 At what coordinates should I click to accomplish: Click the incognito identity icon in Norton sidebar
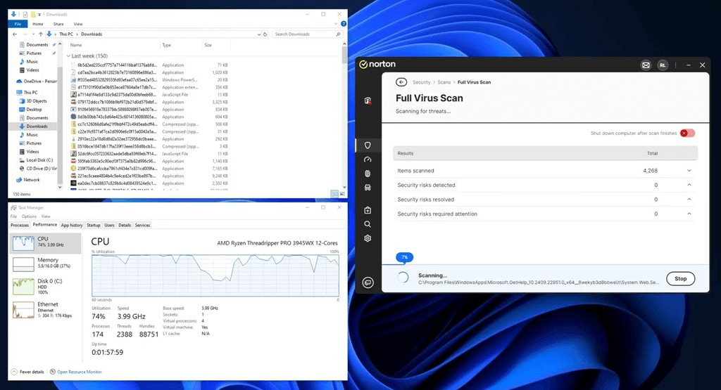point(368,188)
